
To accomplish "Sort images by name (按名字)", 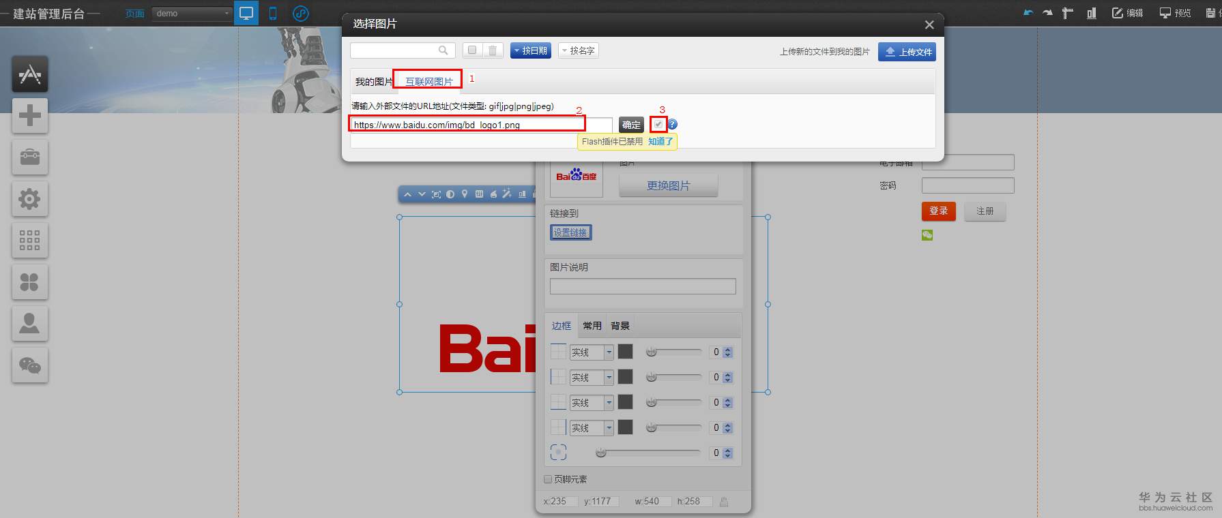I will (x=579, y=50).
